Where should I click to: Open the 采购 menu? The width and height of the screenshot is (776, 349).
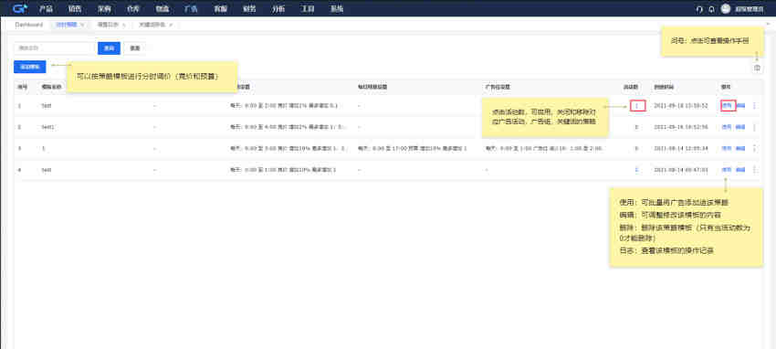click(104, 8)
